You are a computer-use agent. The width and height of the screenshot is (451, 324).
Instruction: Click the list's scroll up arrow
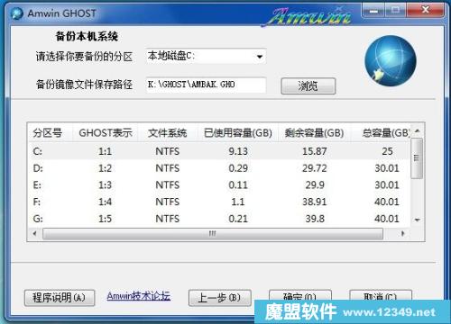pyautogui.click(x=417, y=131)
